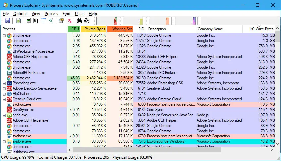Viewport: 281px width, 161px height.
Task: Click QtWebEngineProcess.exe process icon
Action: (9, 52)
